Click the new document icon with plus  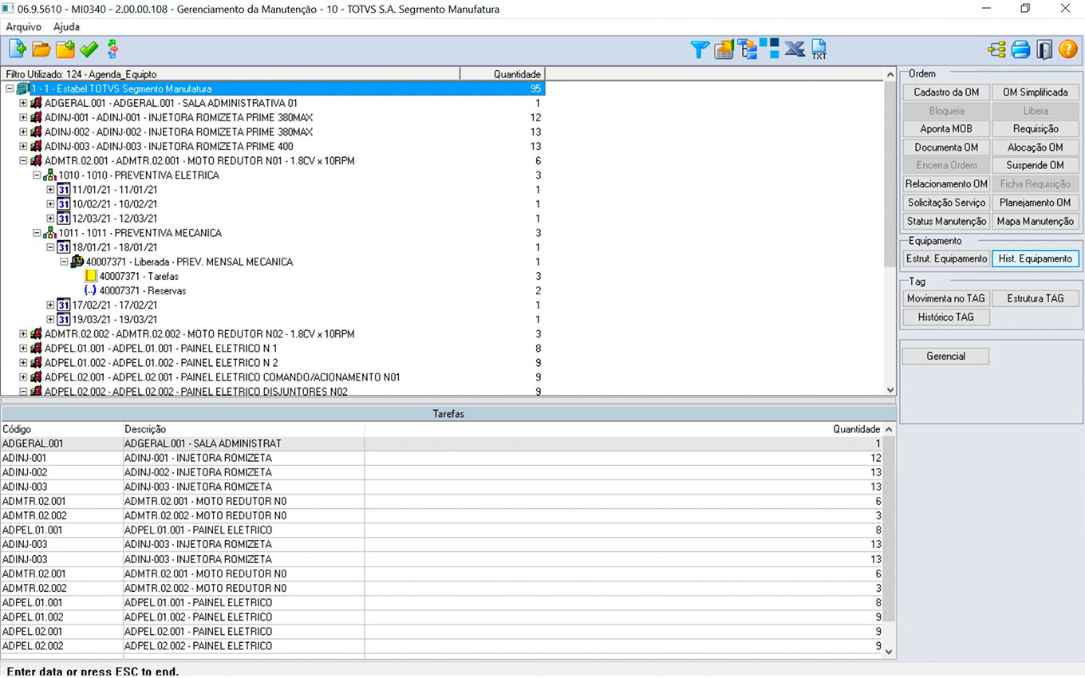pos(17,49)
